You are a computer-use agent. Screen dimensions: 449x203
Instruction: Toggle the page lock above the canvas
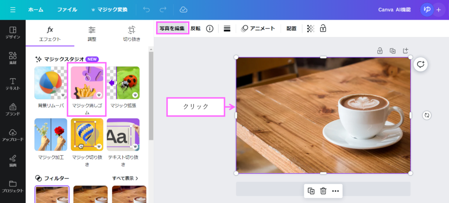pyautogui.click(x=380, y=51)
